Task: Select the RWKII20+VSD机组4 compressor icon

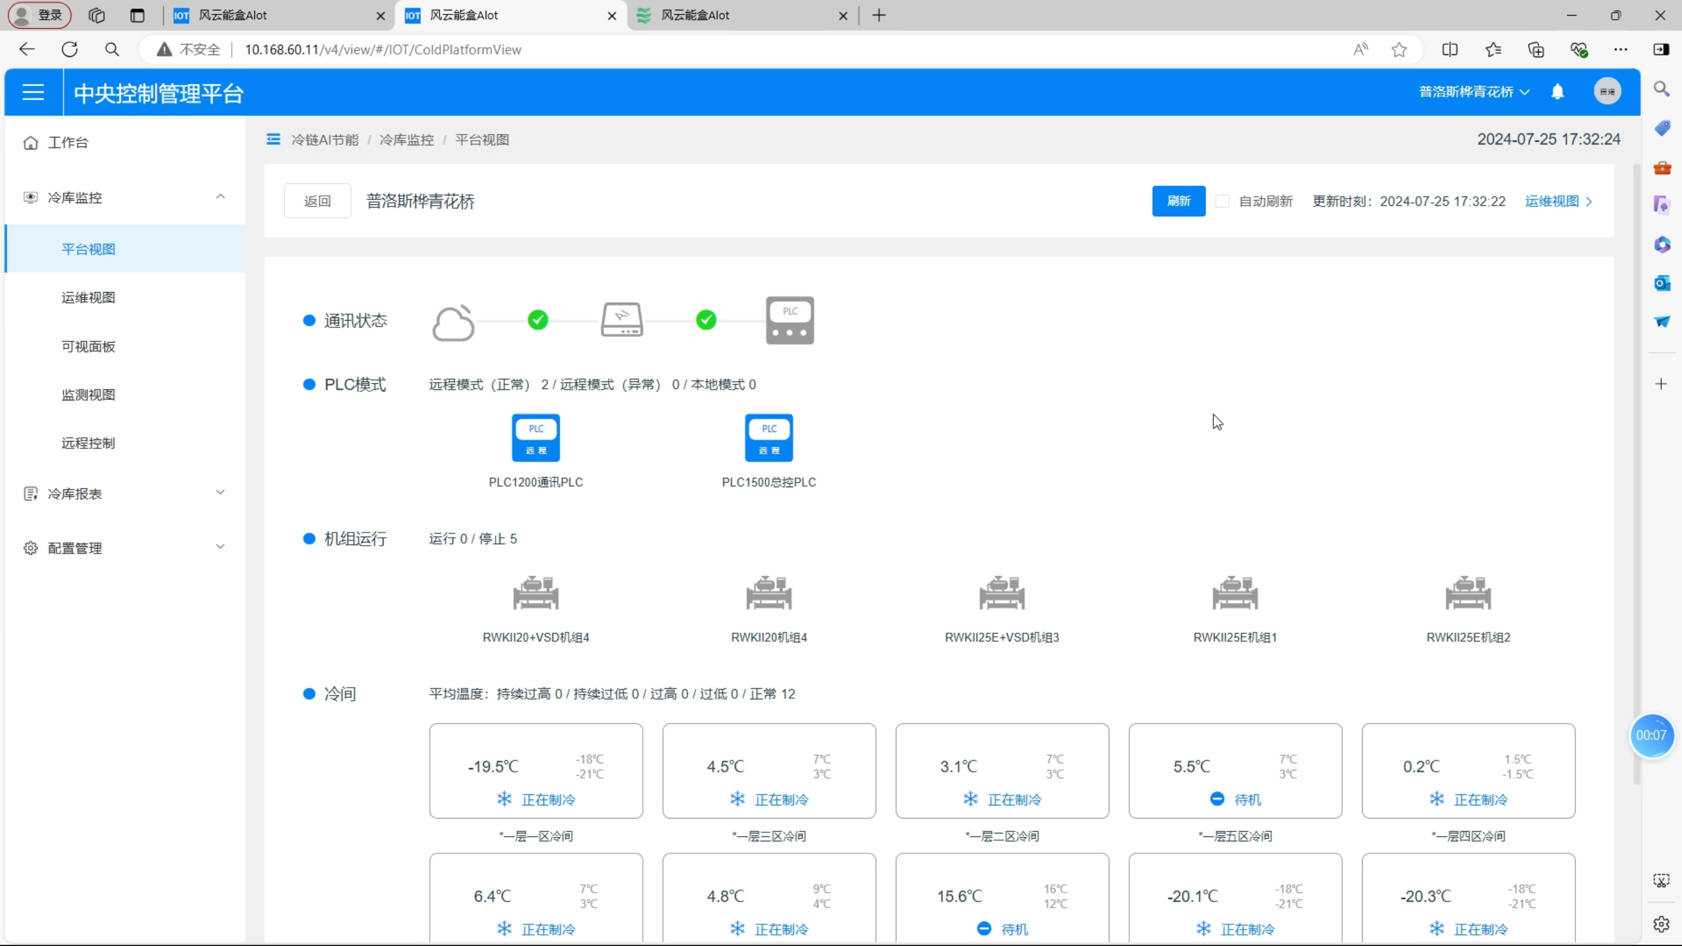Action: click(x=536, y=593)
